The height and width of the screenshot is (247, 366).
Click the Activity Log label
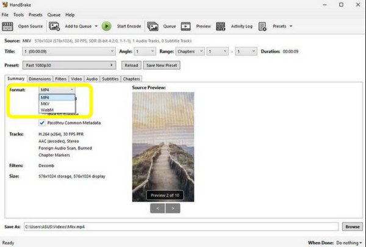(242, 26)
